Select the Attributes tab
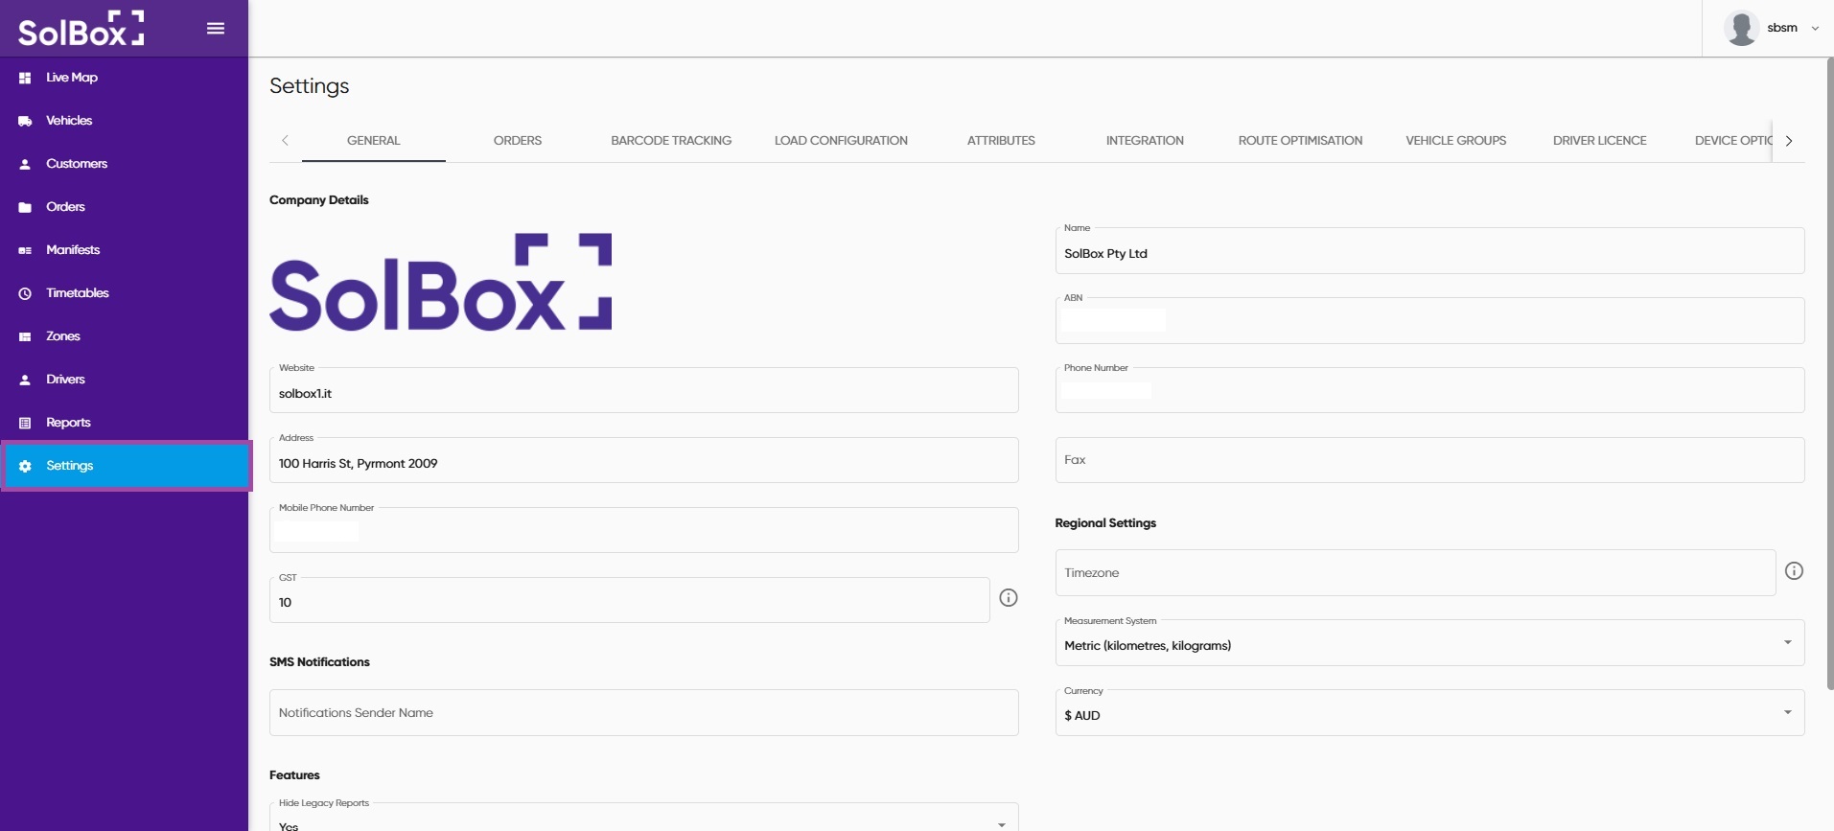The image size is (1834, 831). tap(1001, 141)
